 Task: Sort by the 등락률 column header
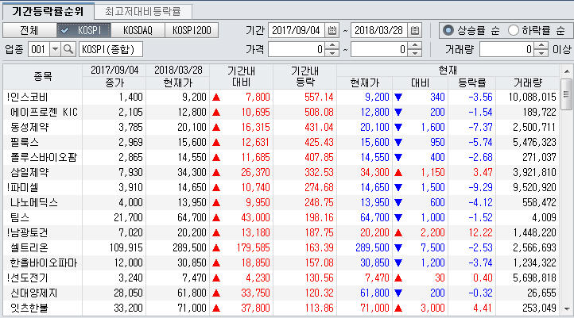pos(472,83)
